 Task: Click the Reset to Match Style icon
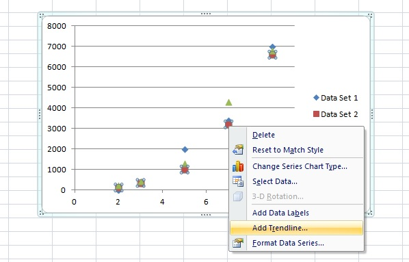238,150
